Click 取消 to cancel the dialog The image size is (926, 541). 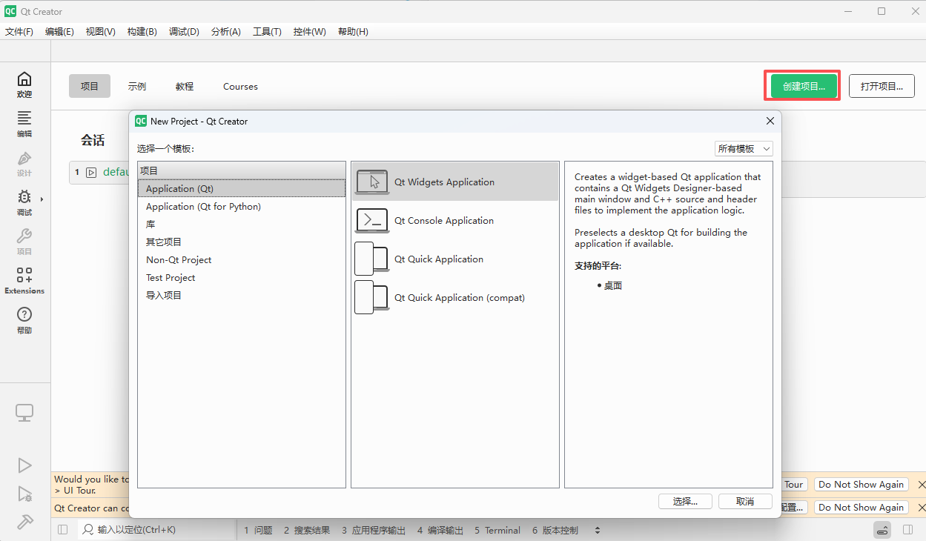coord(745,501)
